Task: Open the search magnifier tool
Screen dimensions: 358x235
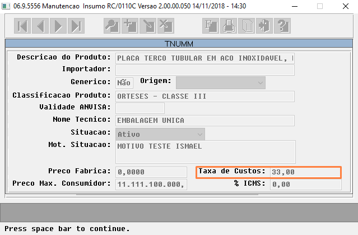Action: [112, 26]
